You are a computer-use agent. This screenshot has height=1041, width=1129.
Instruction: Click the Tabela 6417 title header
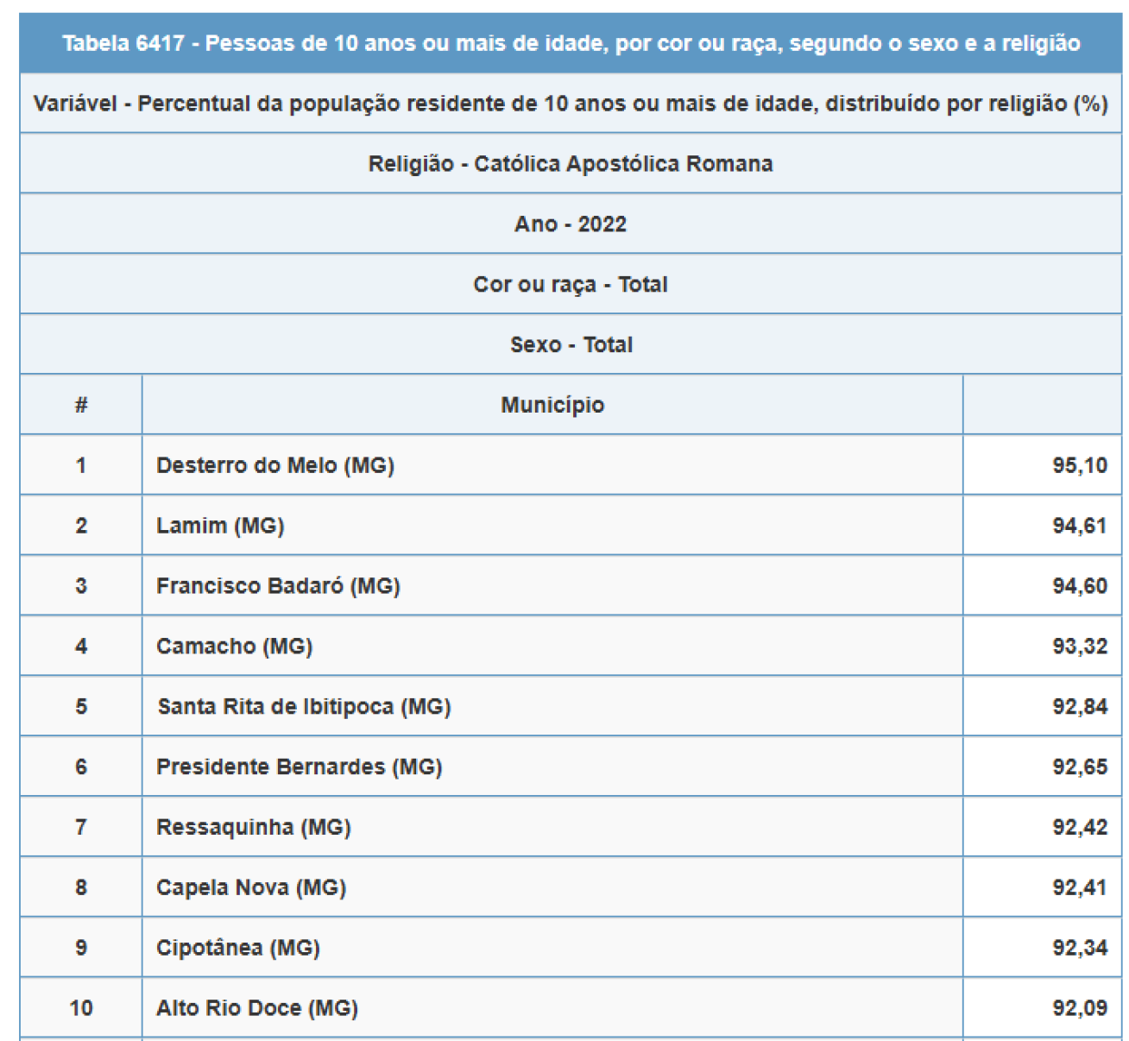click(571, 43)
